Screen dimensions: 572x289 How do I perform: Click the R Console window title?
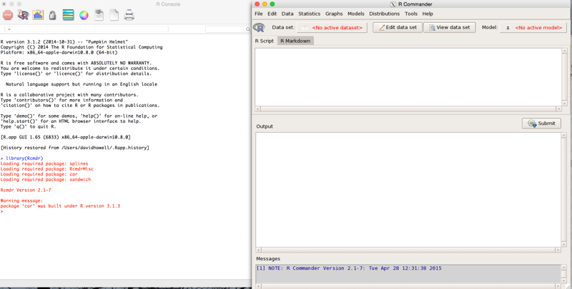(168, 4)
